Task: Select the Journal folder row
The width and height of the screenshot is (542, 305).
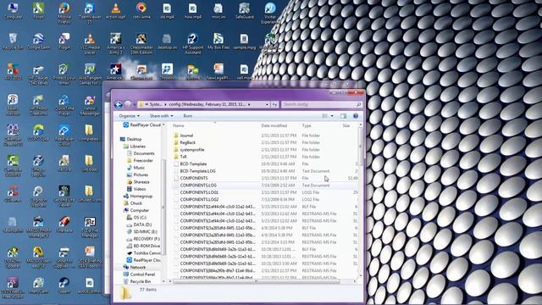Action: tap(264, 136)
